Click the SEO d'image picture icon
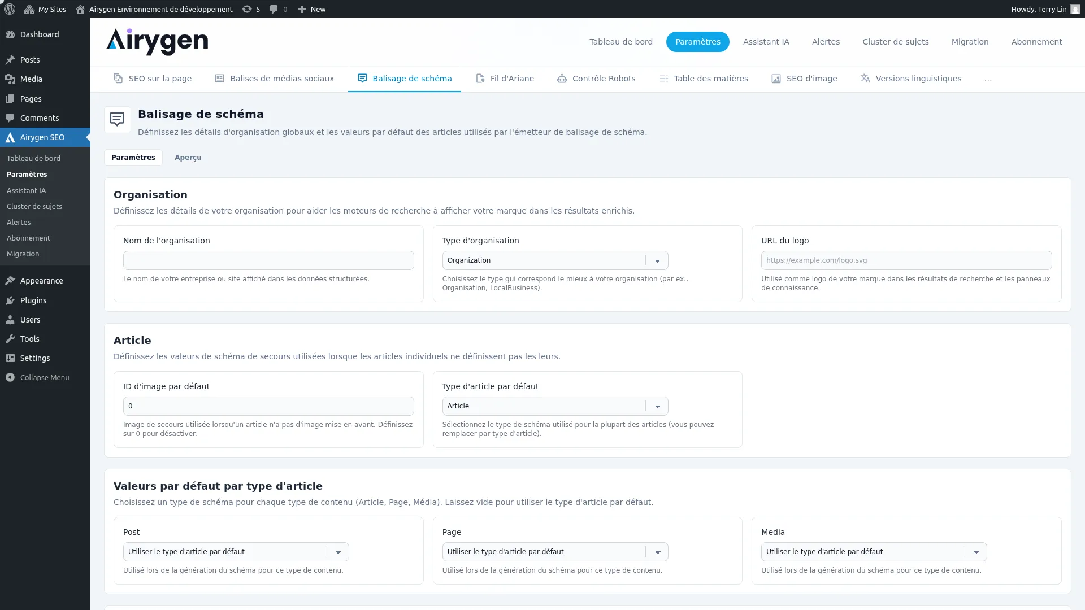Image resolution: width=1085 pixels, height=610 pixels. [x=776, y=79]
